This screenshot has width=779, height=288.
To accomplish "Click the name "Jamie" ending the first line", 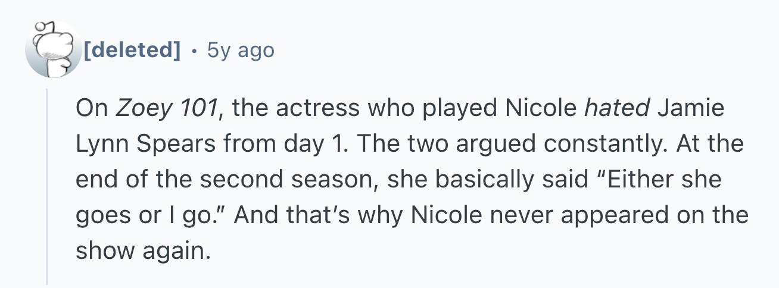I will (x=693, y=109).
